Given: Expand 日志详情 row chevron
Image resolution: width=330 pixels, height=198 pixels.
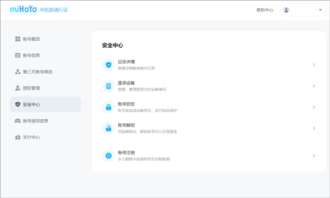Looking at the screenshot, I should [314, 65].
